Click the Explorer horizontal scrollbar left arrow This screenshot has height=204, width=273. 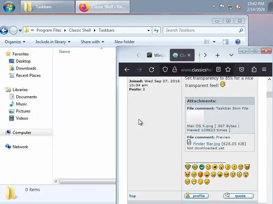coord(56,181)
